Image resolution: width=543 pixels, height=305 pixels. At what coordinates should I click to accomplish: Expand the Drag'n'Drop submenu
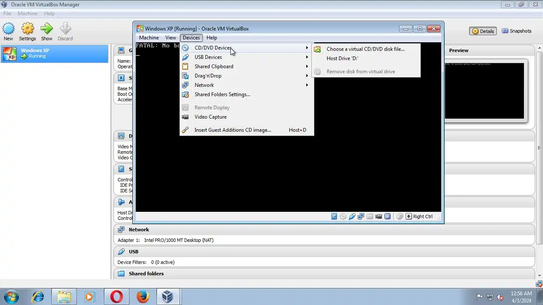246,76
